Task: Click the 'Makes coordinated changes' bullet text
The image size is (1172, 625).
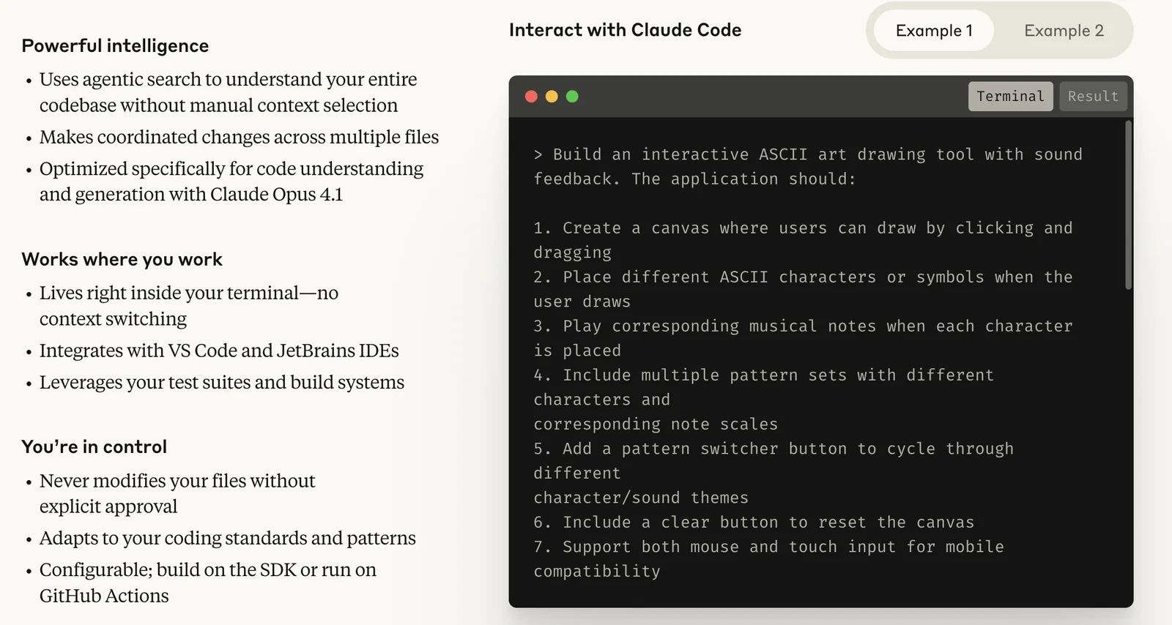Action: click(239, 137)
